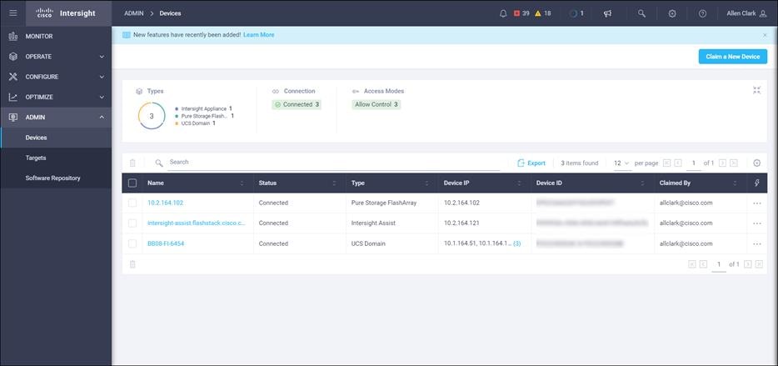
Task: Go to first page in top pager
Action: pos(666,163)
